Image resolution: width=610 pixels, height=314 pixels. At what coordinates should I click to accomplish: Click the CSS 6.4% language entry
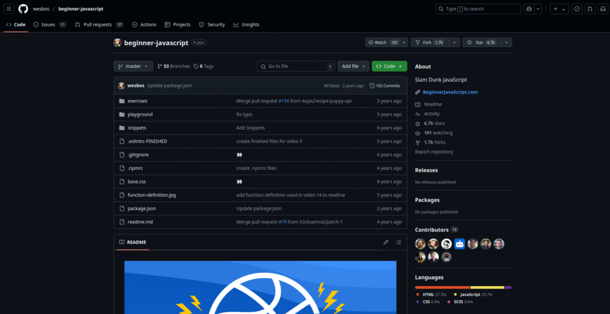pos(428,301)
